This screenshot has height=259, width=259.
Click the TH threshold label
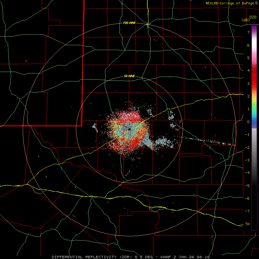(247, 224)
